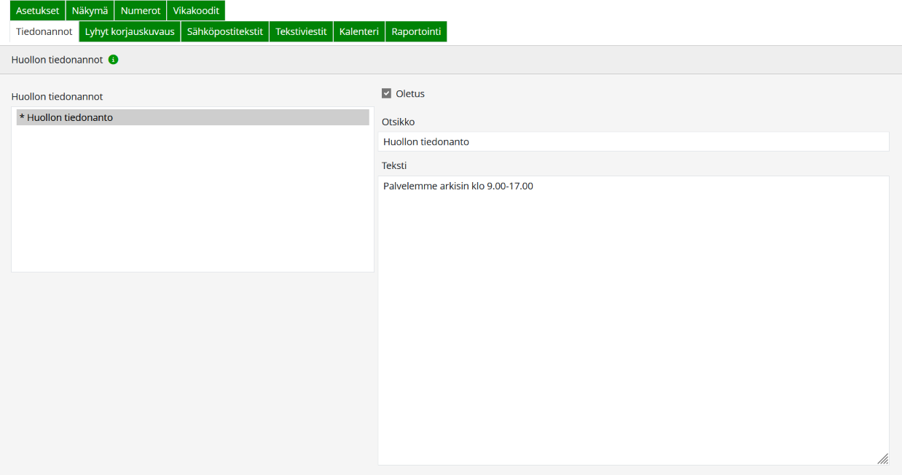Click the green info icon beside Huollon tiedonannot
The image size is (902, 475).
coord(113,60)
